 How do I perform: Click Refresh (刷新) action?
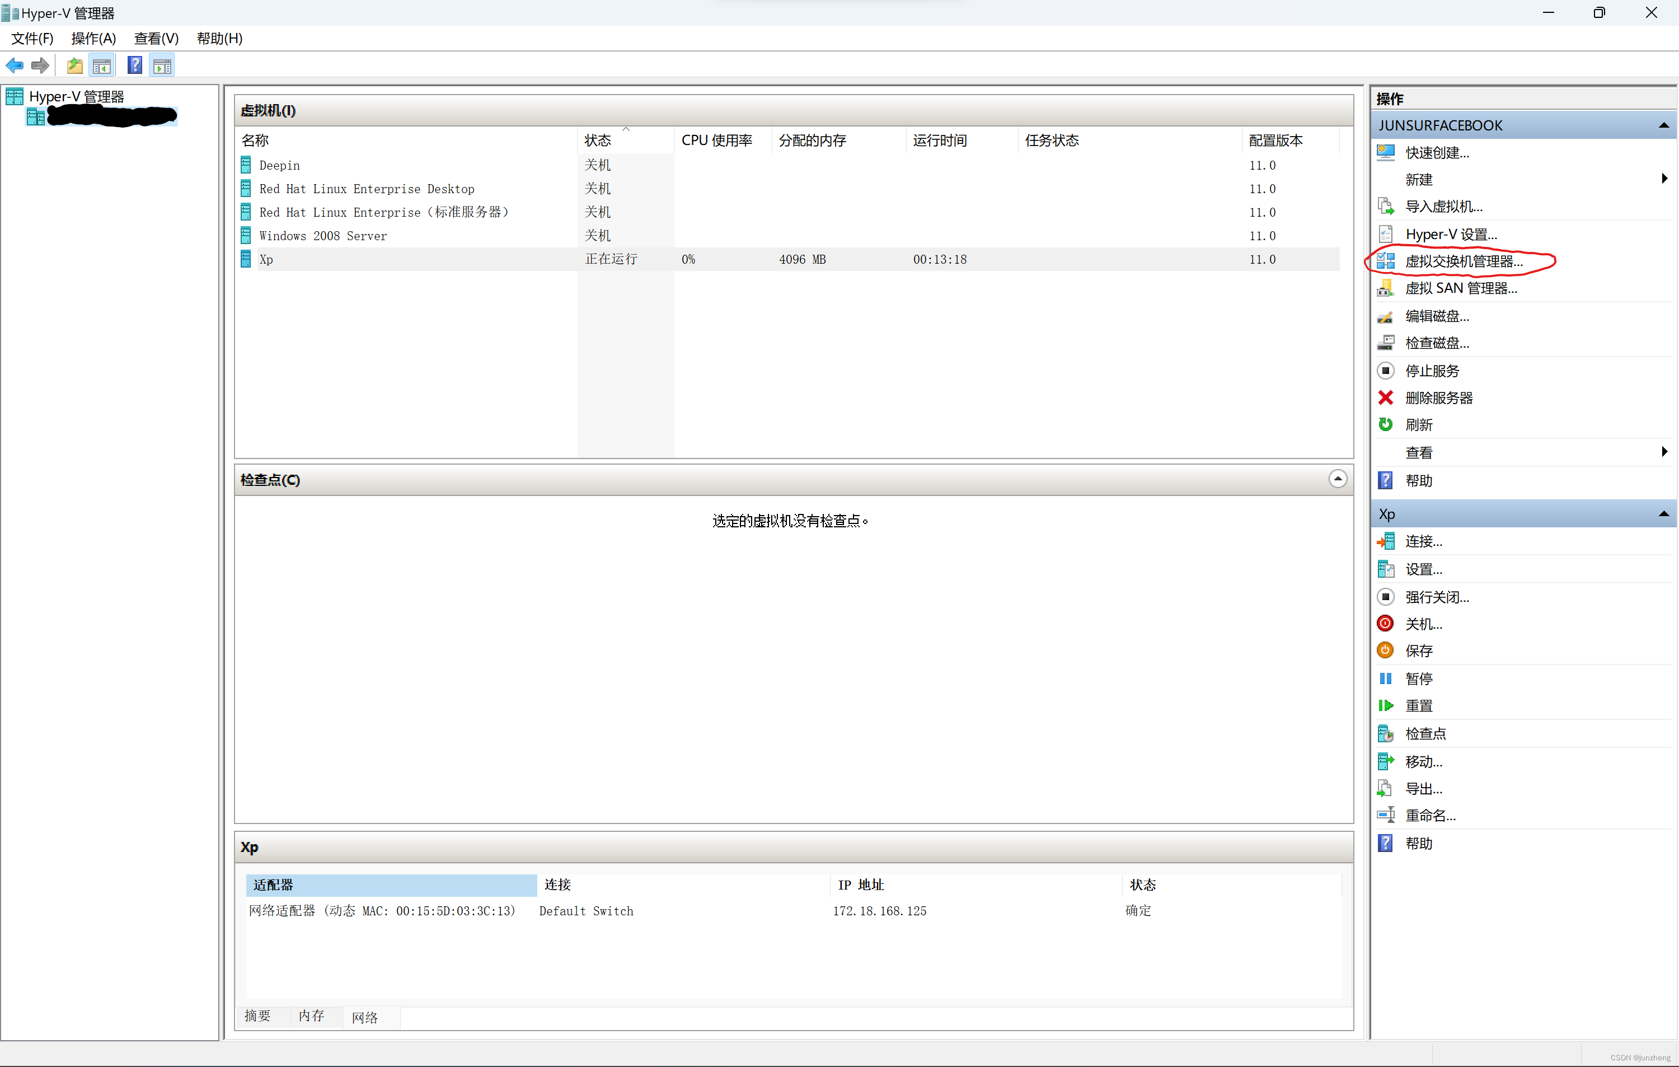(1418, 425)
